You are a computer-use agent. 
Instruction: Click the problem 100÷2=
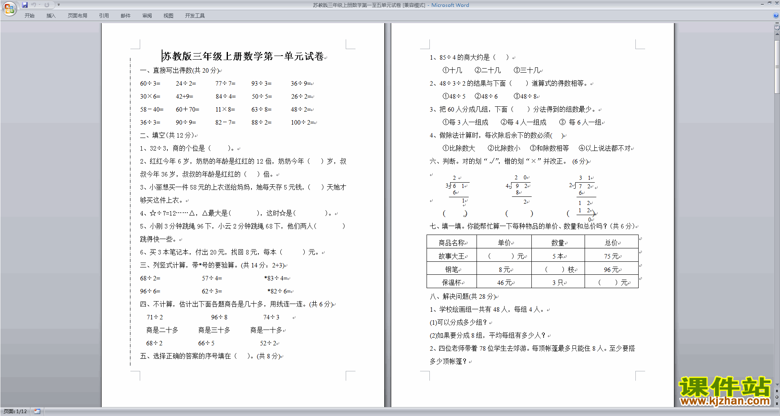click(x=302, y=123)
